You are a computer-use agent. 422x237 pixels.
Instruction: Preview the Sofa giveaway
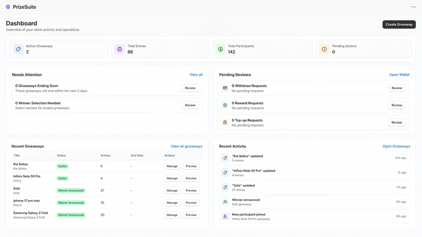click(x=191, y=191)
